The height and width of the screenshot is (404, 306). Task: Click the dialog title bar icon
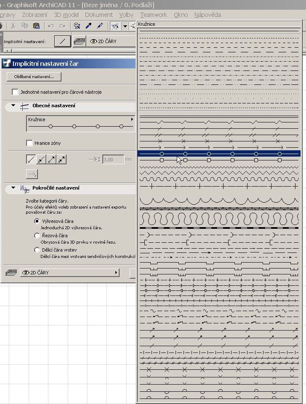(x=6, y=63)
